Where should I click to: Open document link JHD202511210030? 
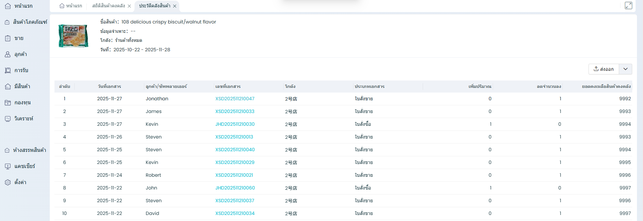tap(235, 124)
